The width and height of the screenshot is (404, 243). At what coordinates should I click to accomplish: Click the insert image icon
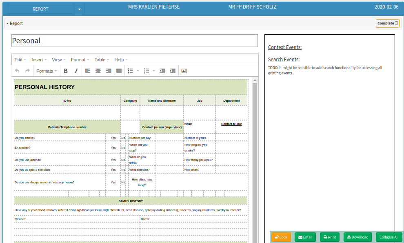[184, 71]
